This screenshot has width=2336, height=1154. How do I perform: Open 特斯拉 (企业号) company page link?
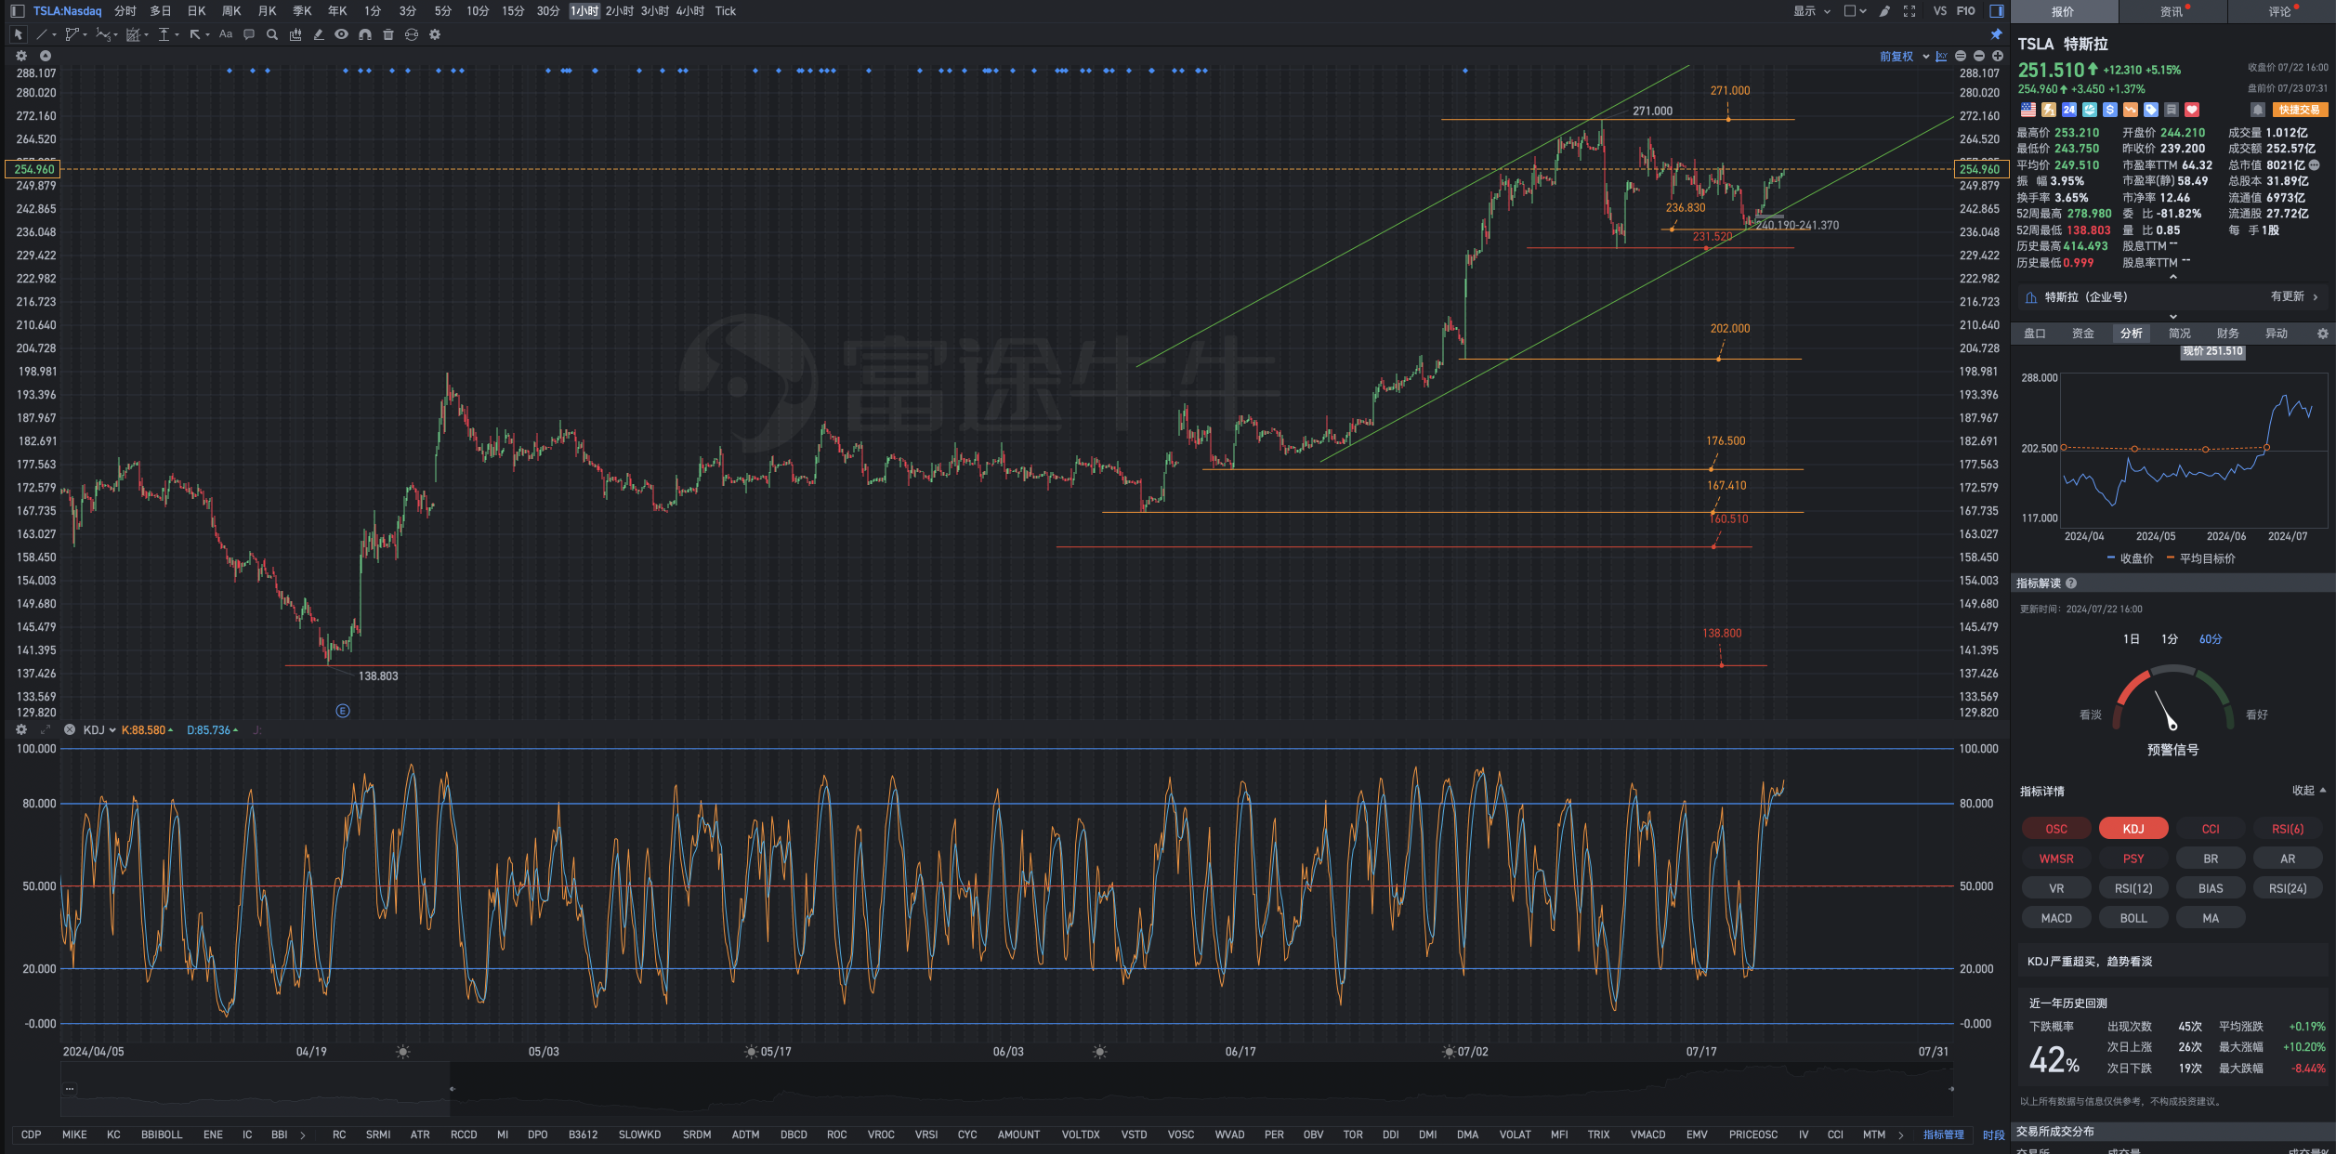[x=2172, y=297]
